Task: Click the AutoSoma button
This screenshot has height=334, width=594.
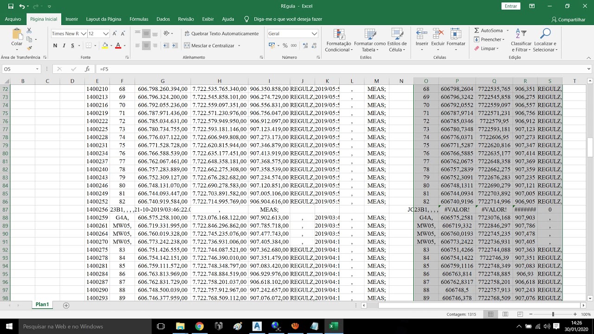Action: pos(489,31)
